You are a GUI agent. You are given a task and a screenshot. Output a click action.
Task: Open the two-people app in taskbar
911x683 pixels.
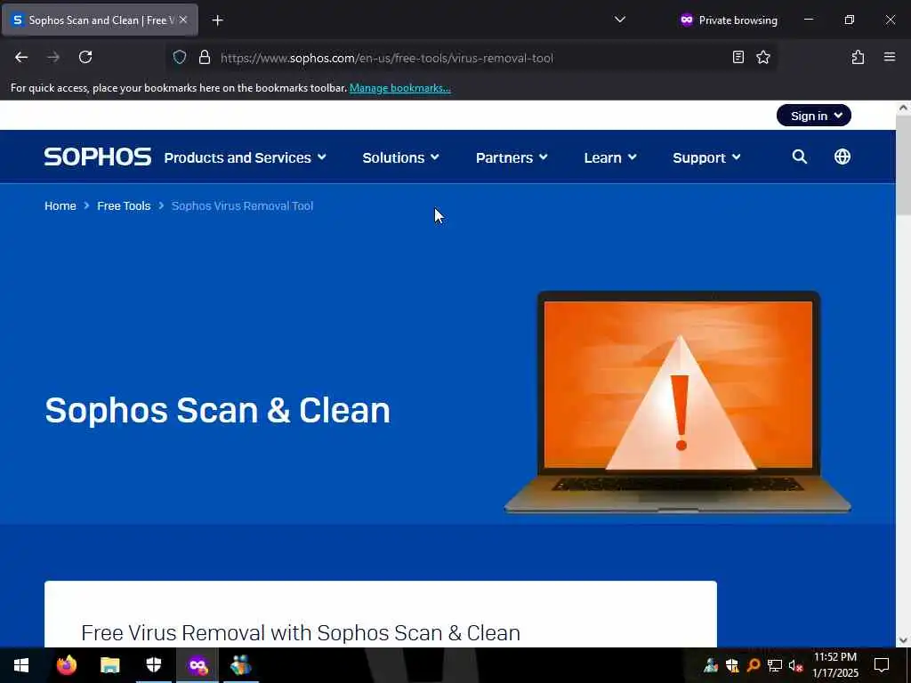pyautogui.click(x=240, y=665)
